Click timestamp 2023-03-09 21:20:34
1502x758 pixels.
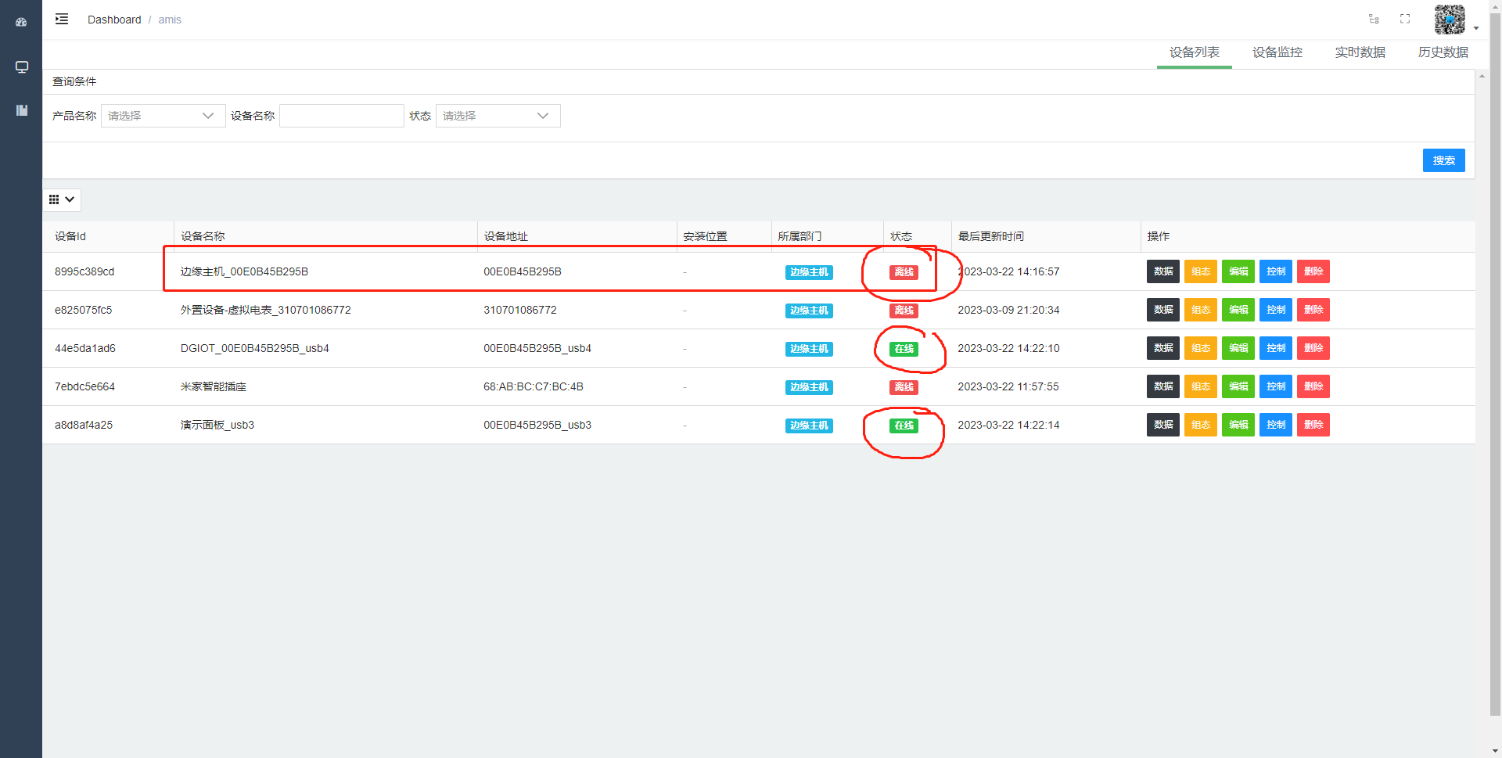click(x=1008, y=310)
